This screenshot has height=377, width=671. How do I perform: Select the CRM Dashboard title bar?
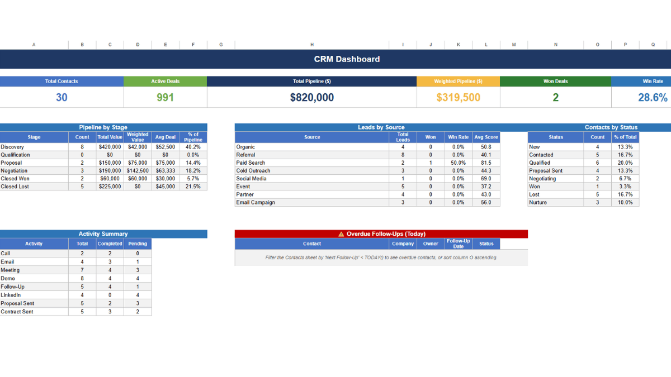click(x=347, y=59)
